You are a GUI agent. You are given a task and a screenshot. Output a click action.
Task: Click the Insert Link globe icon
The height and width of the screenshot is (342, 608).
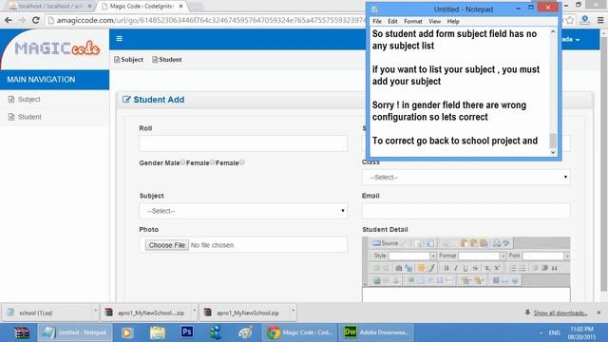click(376, 280)
